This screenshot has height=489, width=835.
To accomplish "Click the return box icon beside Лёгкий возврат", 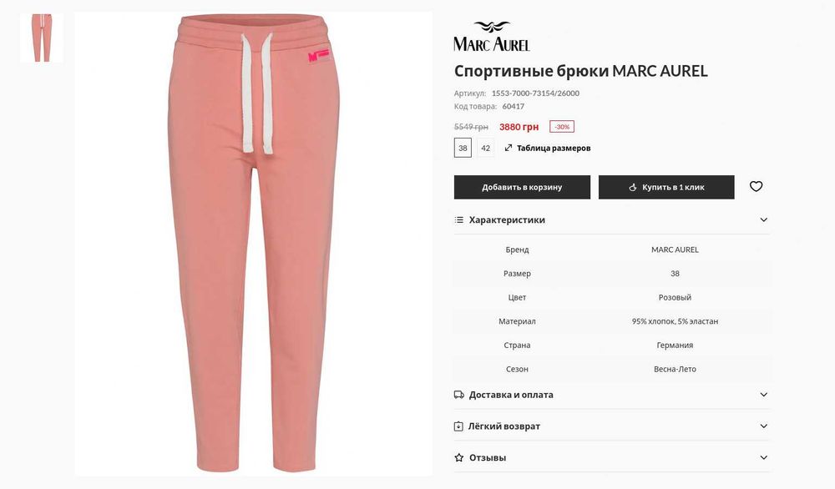I will click(x=458, y=426).
